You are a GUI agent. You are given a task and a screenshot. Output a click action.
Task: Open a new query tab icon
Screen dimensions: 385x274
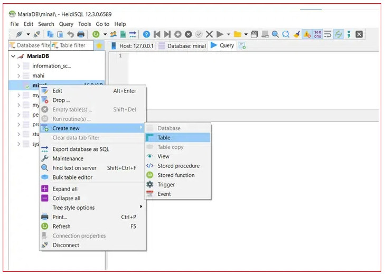click(x=242, y=45)
